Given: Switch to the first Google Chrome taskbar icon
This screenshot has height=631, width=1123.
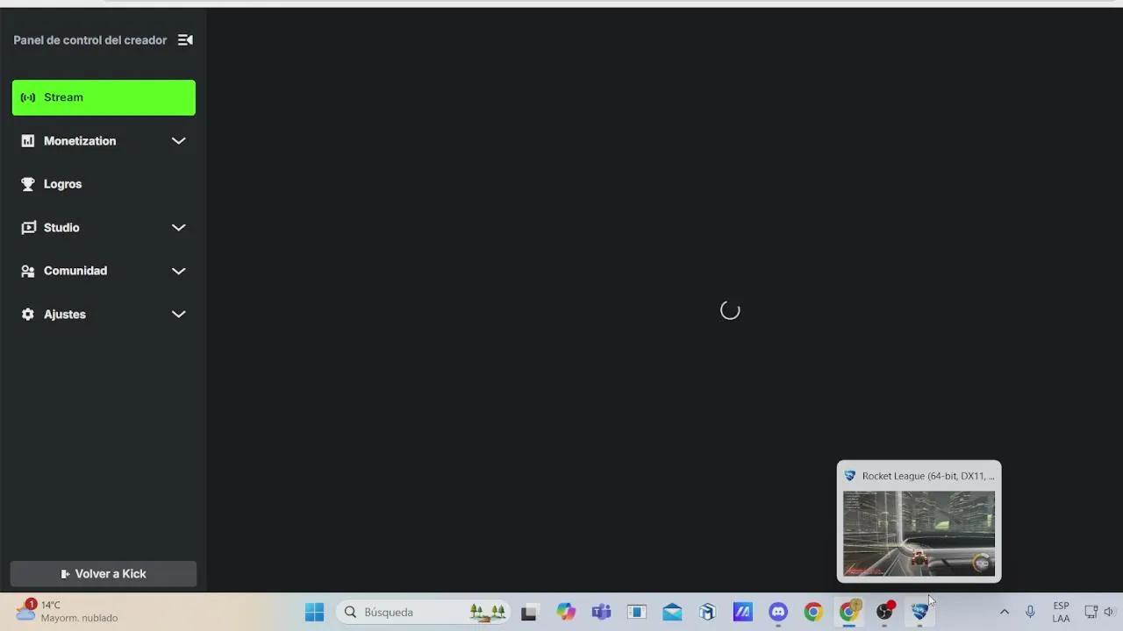Looking at the screenshot, I should point(813,612).
